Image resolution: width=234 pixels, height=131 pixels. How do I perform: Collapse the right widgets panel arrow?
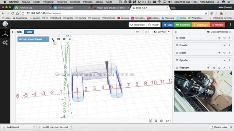(176, 32)
